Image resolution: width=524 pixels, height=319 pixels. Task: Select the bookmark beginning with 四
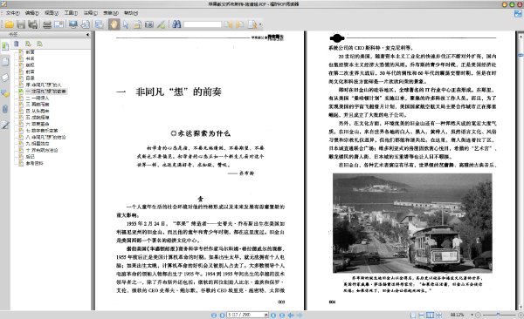coord(38,111)
